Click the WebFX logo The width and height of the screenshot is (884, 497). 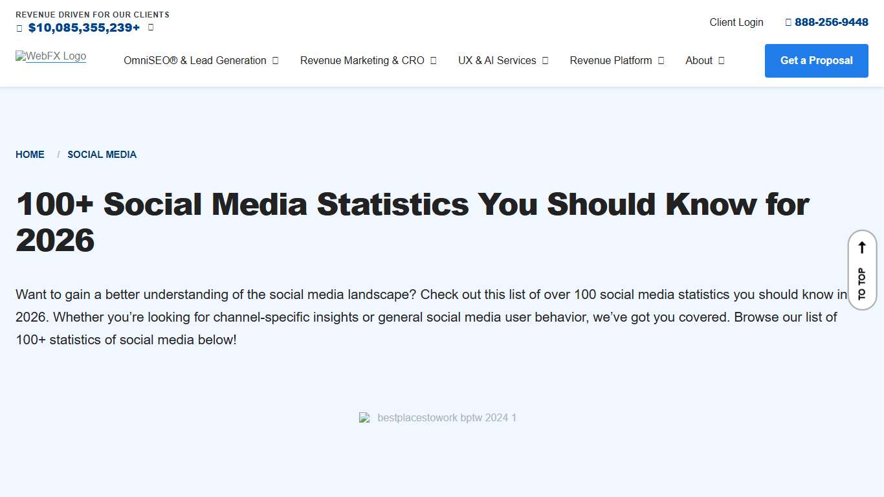click(x=50, y=56)
